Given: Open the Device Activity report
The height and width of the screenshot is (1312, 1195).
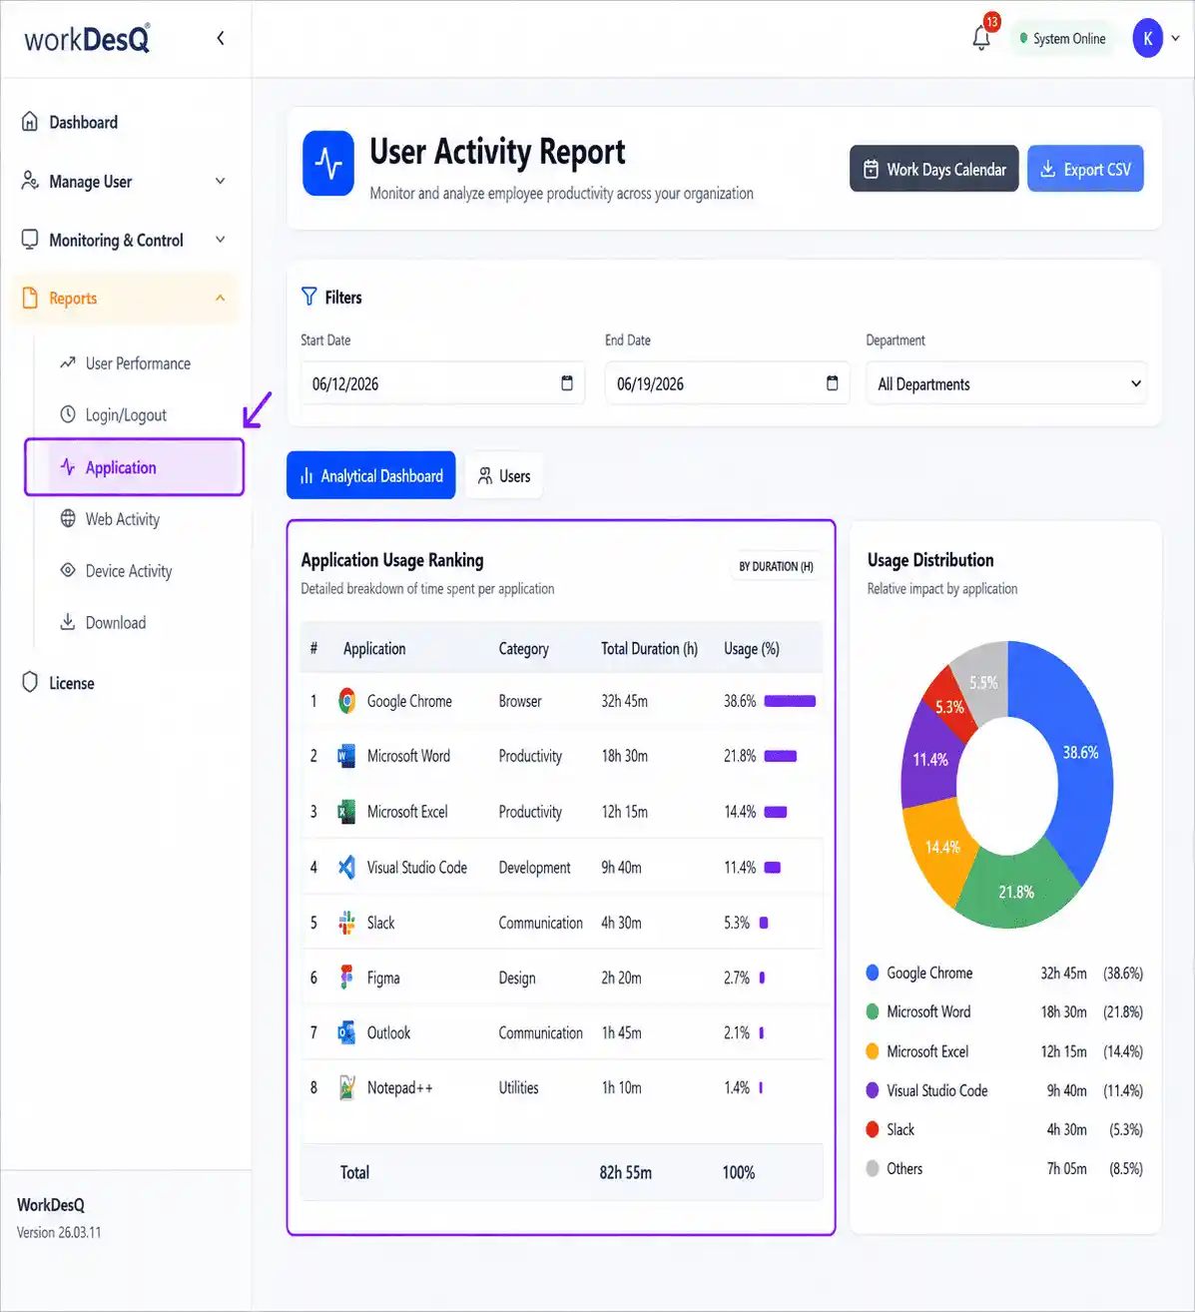Looking at the screenshot, I should [x=128, y=571].
